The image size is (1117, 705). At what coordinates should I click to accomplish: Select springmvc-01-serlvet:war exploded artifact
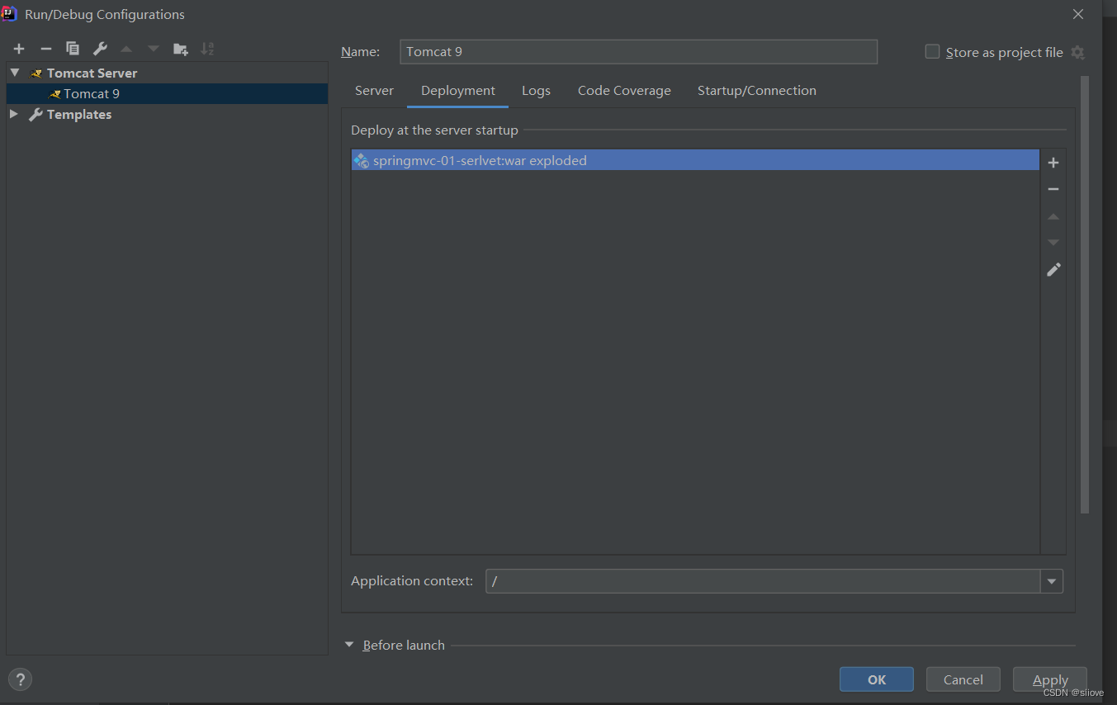click(695, 160)
